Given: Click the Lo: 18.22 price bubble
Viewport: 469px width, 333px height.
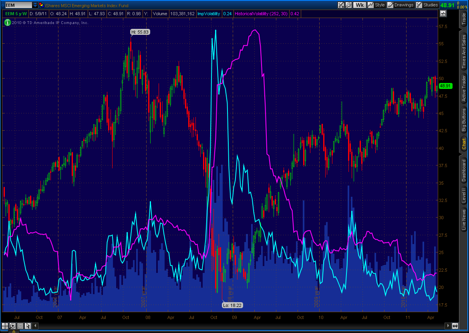Looking at the screenshot, I should point(232,305).
